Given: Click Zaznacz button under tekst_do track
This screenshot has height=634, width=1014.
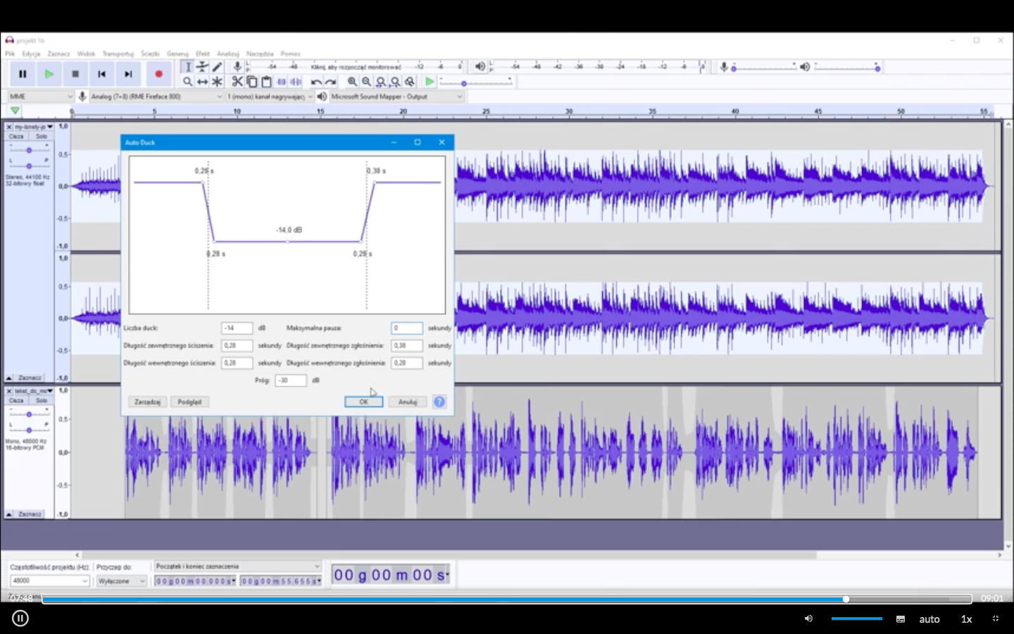Looking at the screenshot, I should coord(30,514).
